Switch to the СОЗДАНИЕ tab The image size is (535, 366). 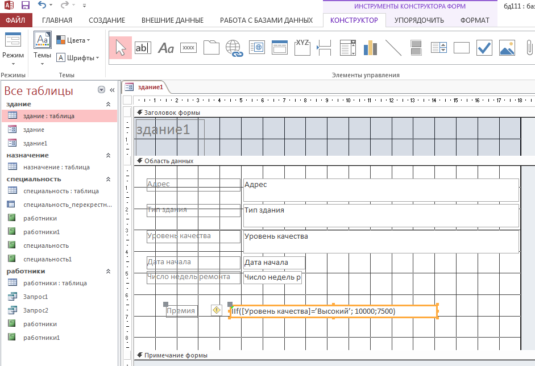(x=107, y=20)
